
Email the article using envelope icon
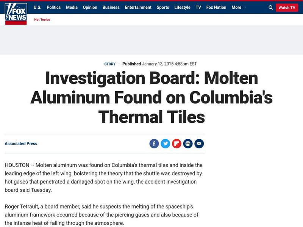pyautogui.click(x=199, y=144)
